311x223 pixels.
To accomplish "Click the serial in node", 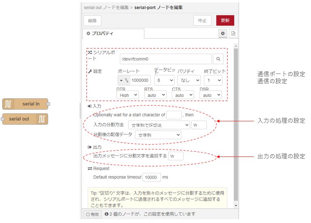I will tap(26, 104).
